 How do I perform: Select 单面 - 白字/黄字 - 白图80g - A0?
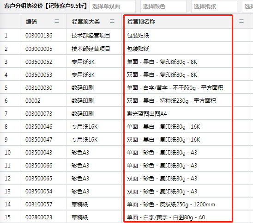click(x=166, y=217)
